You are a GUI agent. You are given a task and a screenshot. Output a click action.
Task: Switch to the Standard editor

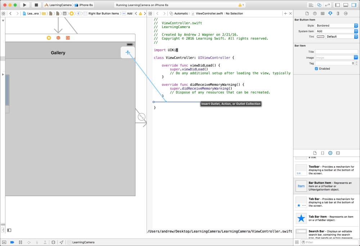[311, 5]
